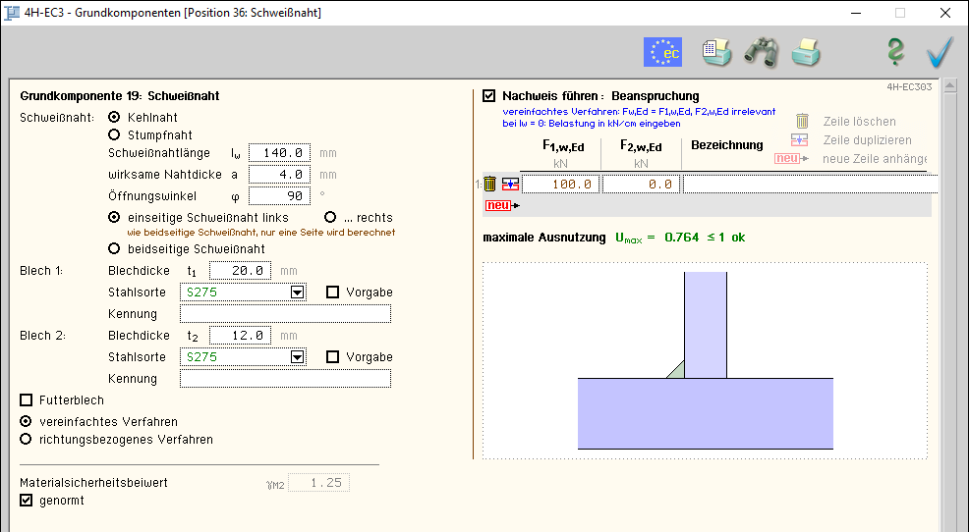Click the binoculars view icon
The image size is (969, 532).
point(761,51)
